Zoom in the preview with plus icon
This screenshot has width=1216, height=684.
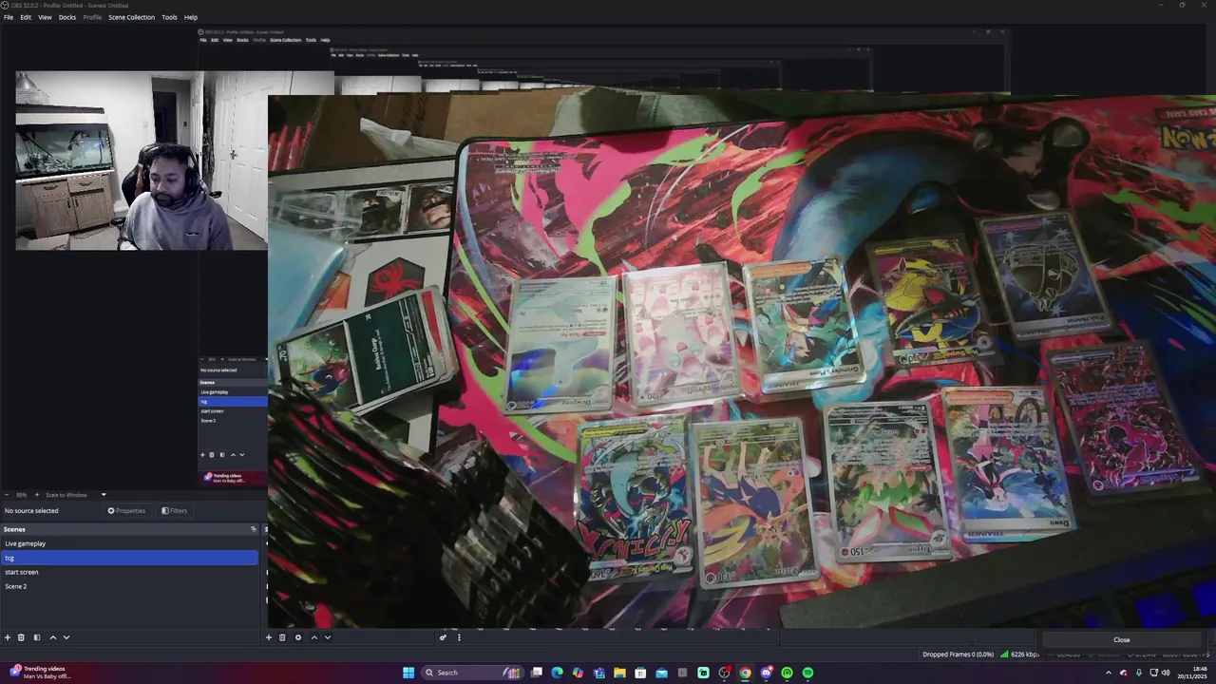pos(37,495)
